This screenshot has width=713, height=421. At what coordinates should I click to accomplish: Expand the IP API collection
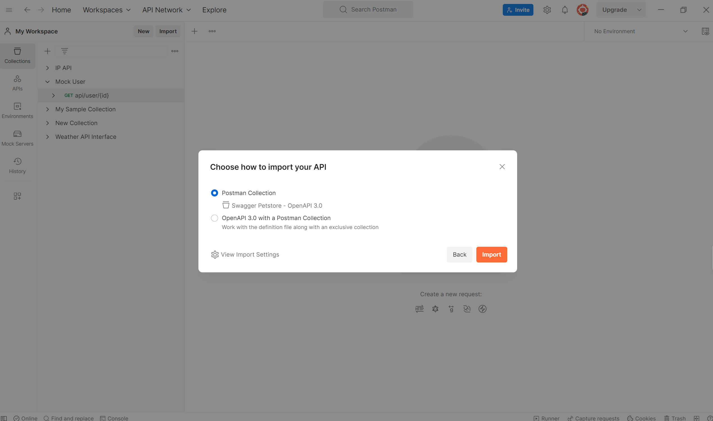click(47, 68)
